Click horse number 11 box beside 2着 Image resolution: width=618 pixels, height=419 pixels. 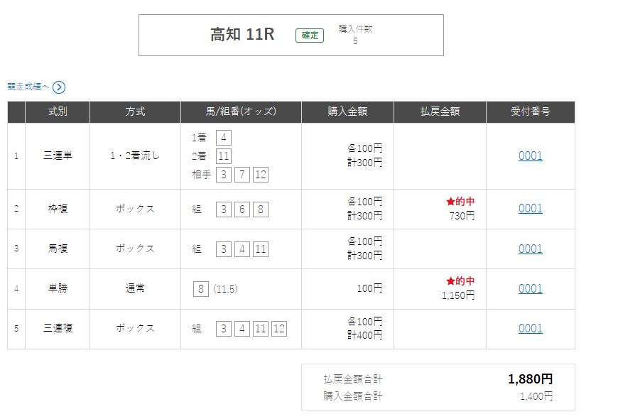click(224, 156)
